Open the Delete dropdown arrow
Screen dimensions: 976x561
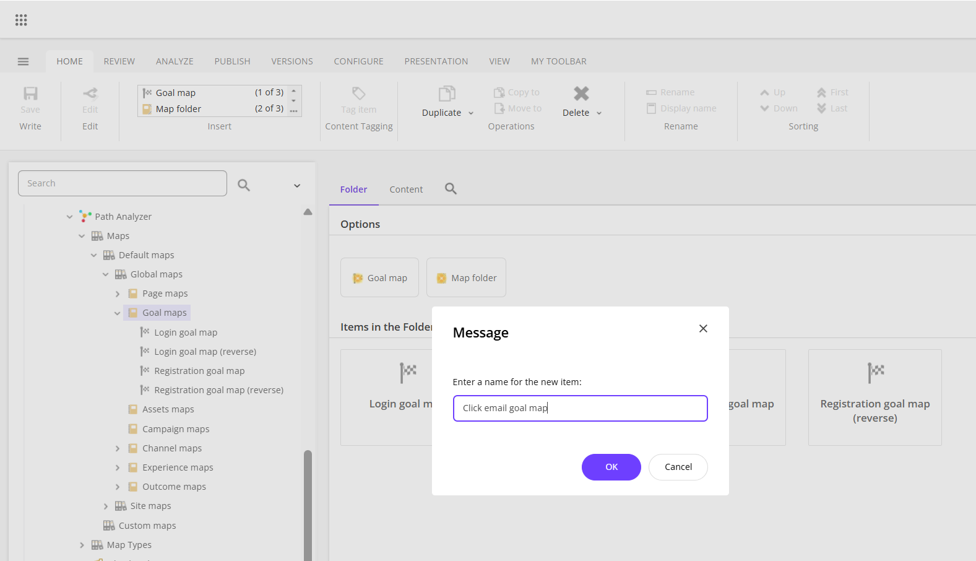pos(599,113)
